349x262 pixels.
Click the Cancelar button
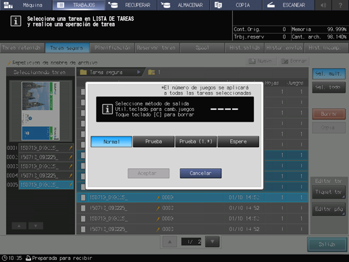200,174
